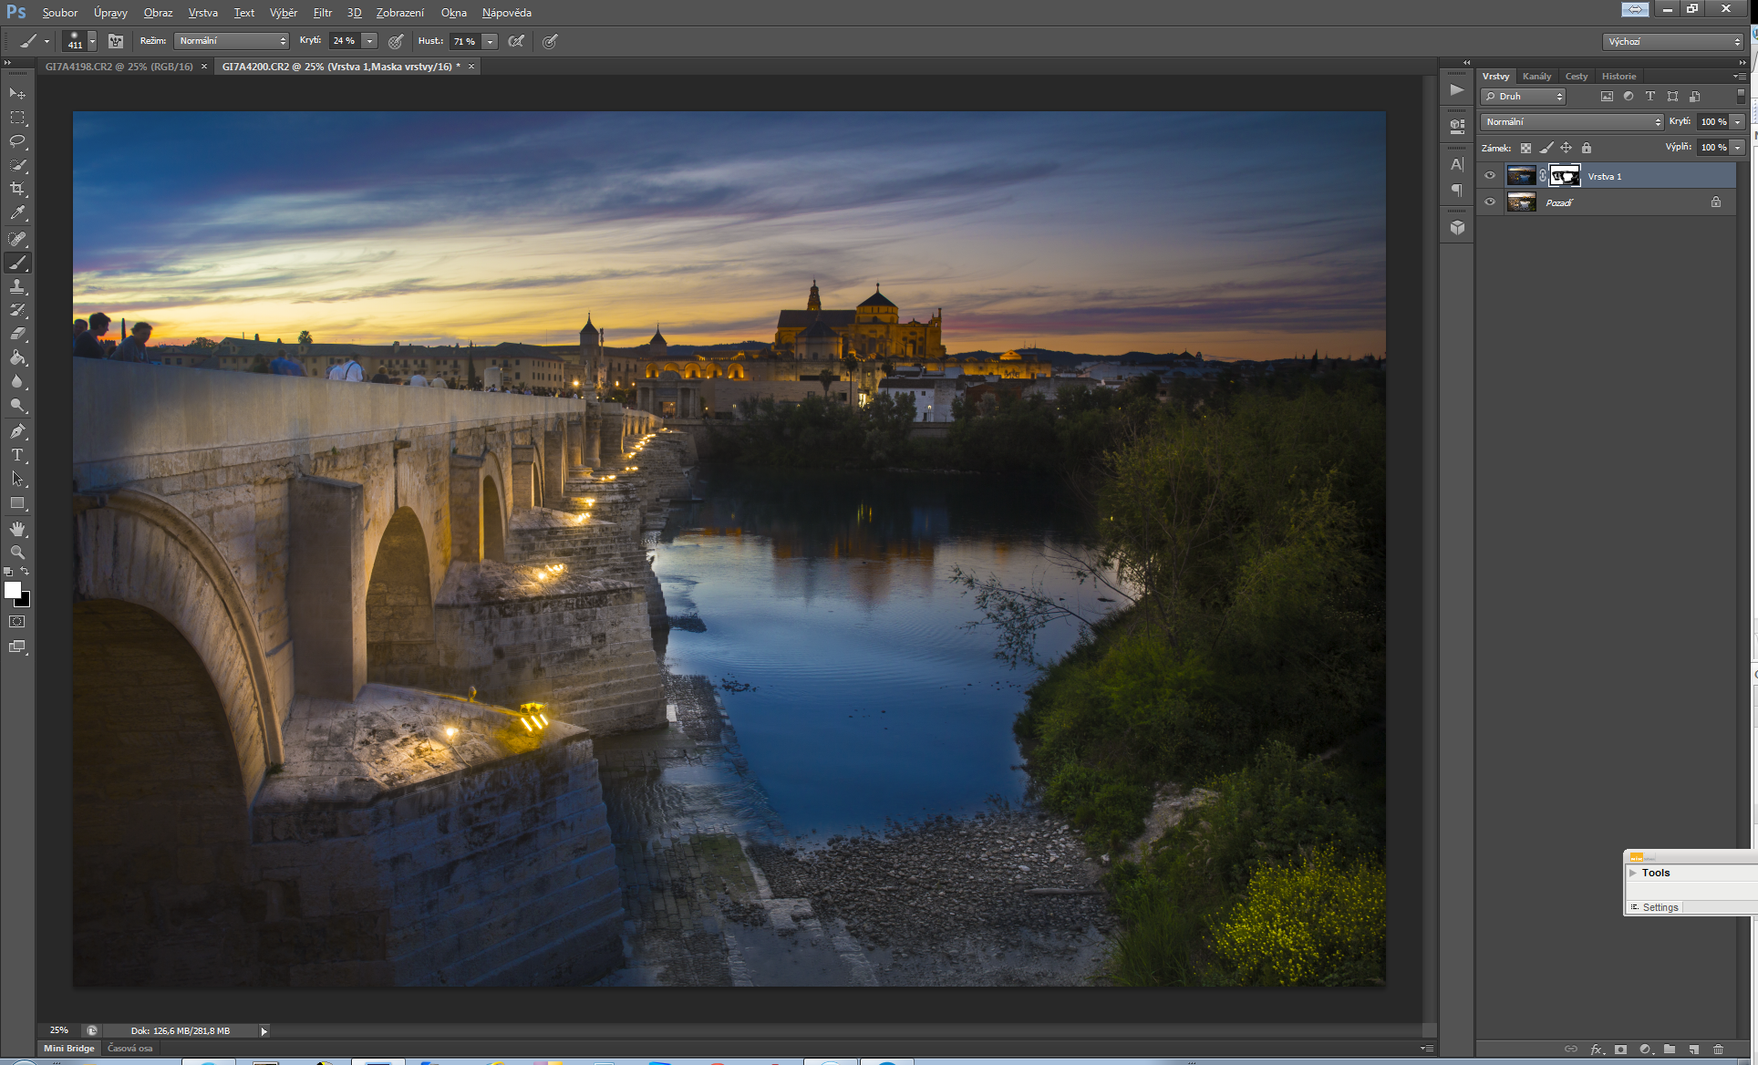1758x1065 pixels.
Task: Open the Režim blend mode dropdown
Action: click(232, 41)
